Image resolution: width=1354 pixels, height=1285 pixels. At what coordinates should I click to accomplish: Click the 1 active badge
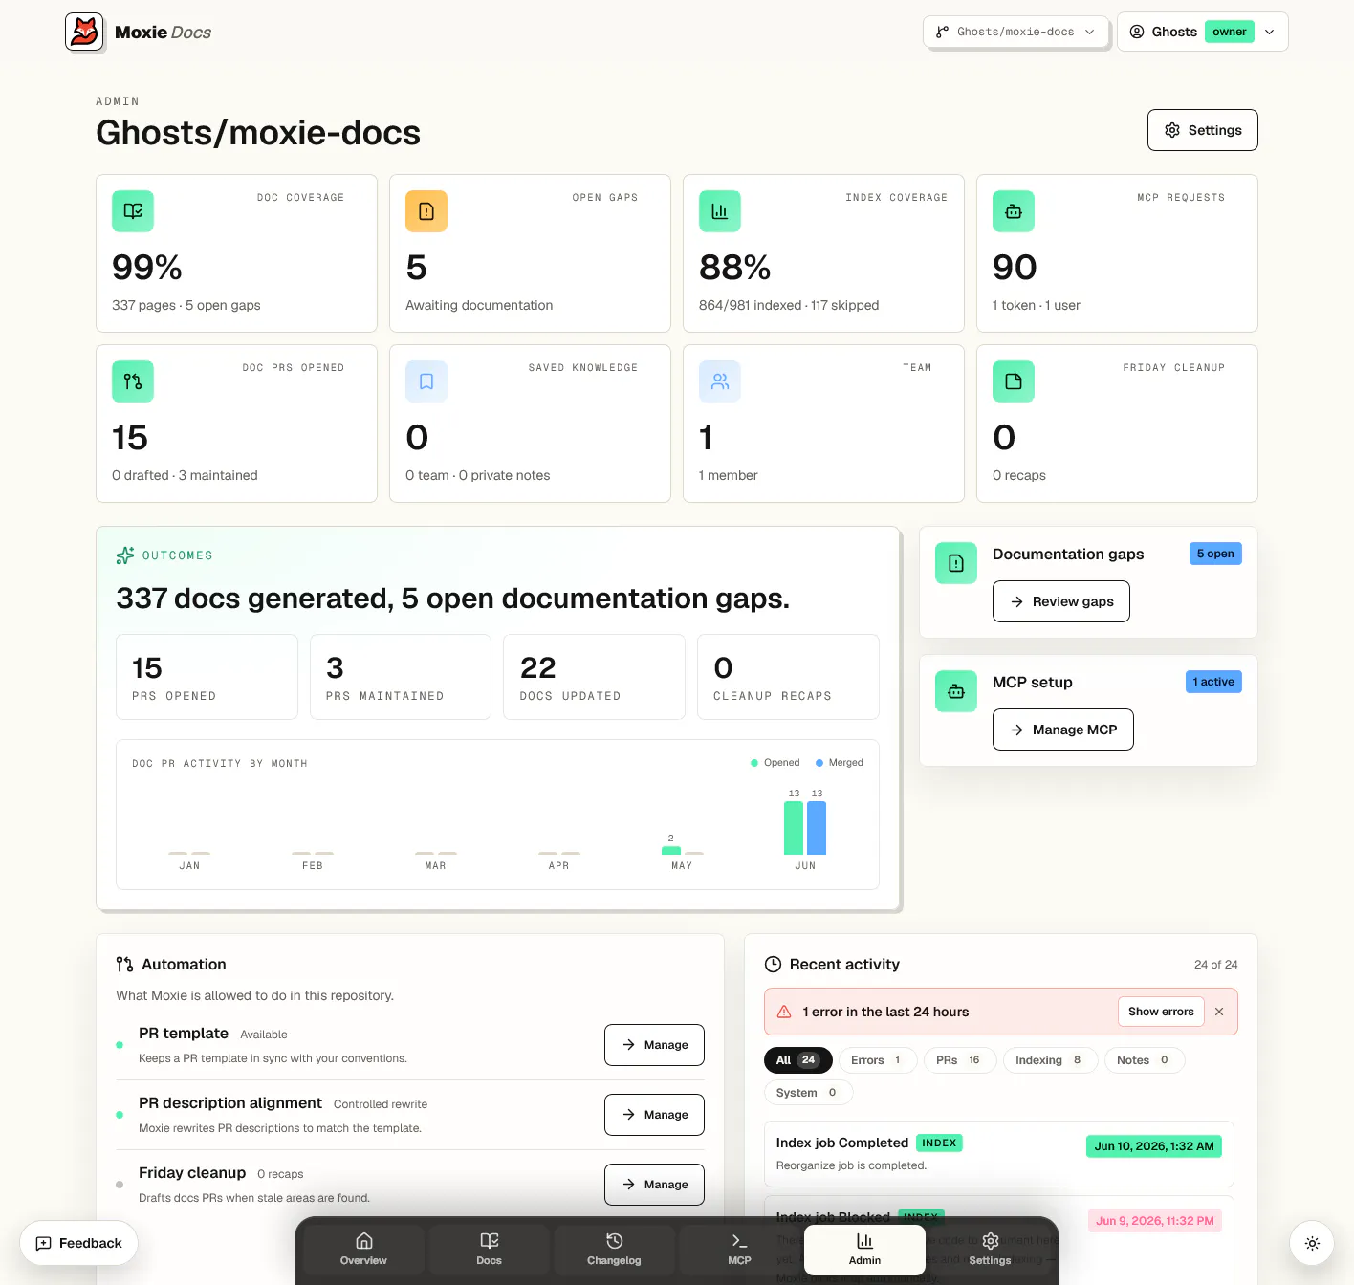(1213, 682)
